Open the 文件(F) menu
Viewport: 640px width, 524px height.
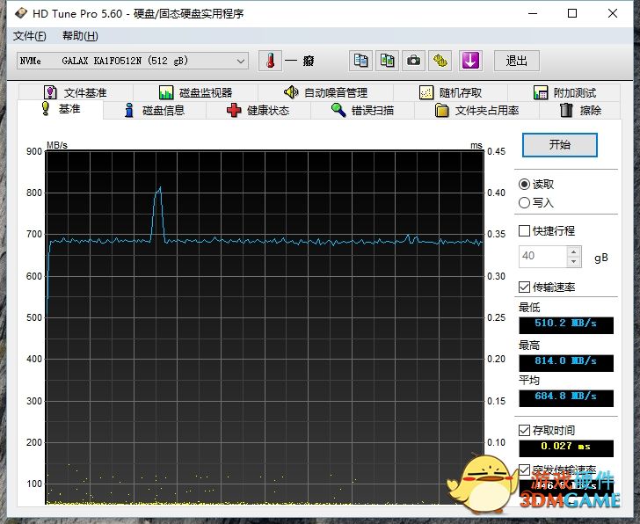pyautogui.click(x=29, y=36)
